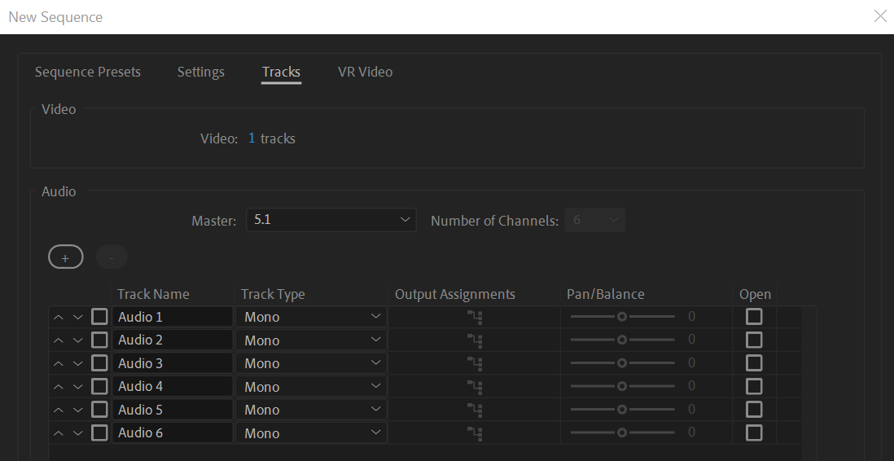
Task: Move Audio 2 track up with arrow
Action: coord(59,340)
